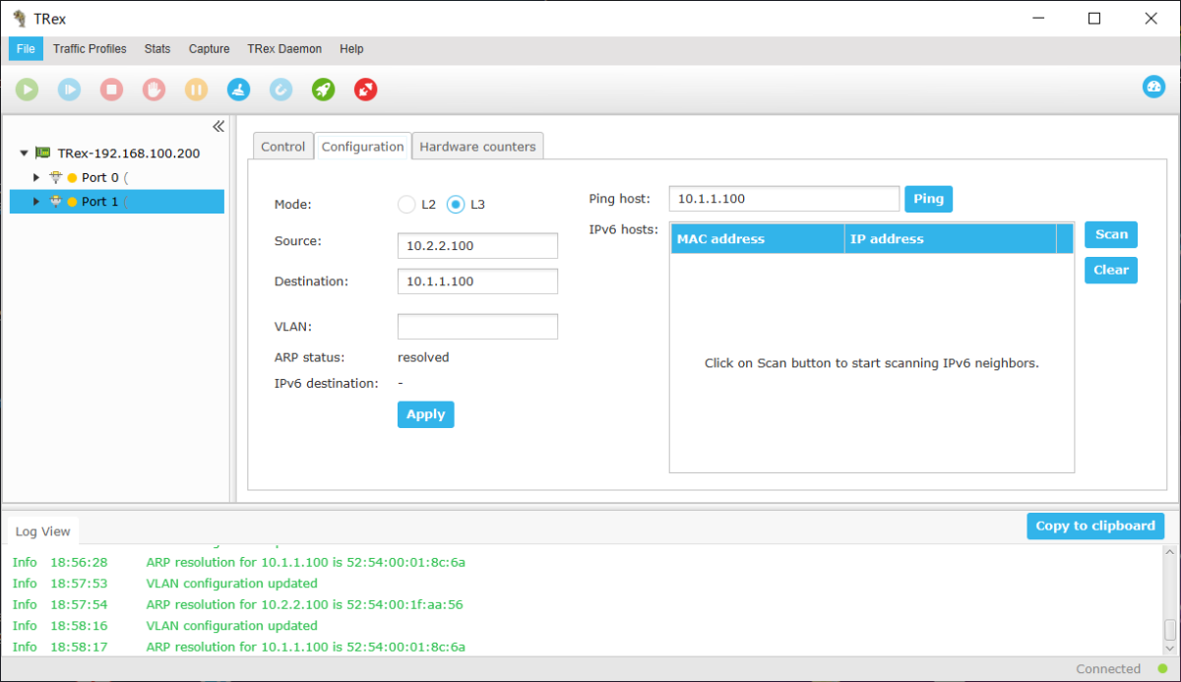Collapse the TRex-192.168.100.200 tree node
The height and width of the screenshot is (682, 1181).
click(24, 154)
